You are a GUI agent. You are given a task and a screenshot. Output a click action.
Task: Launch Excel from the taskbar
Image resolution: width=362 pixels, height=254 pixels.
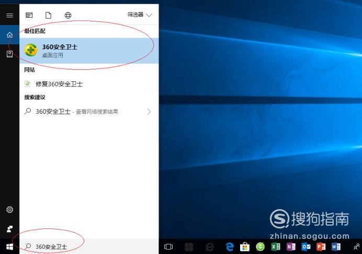pyautogui.click(x=276, y=247)
